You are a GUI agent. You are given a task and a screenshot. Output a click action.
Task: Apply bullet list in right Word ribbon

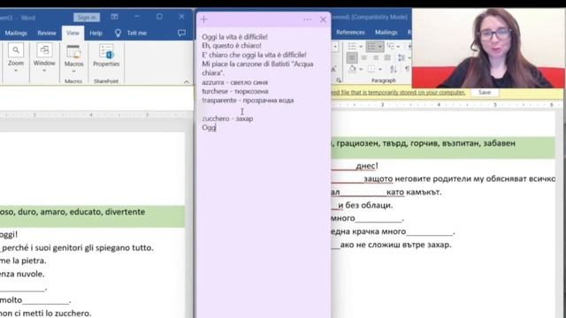coord(352,46)
